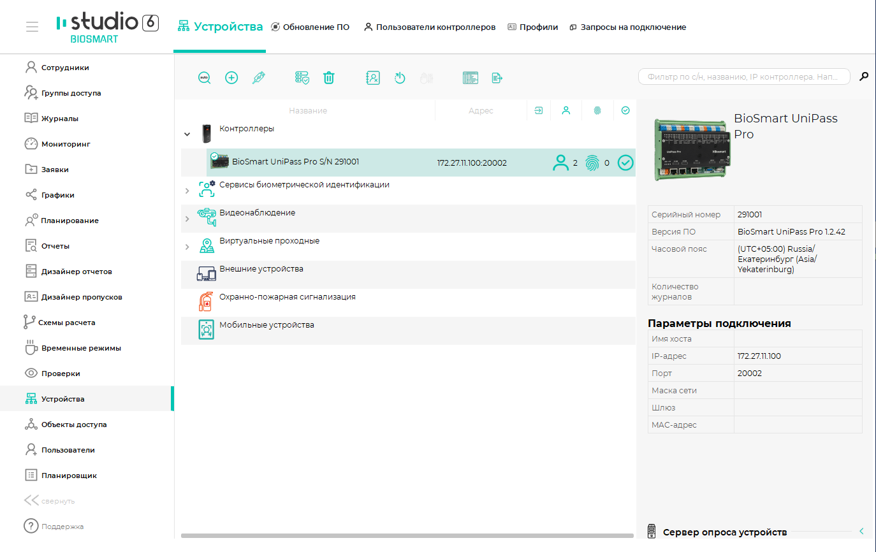Expand the Виртуальные проходные group
876x552 pixels.
click(187, 247)
